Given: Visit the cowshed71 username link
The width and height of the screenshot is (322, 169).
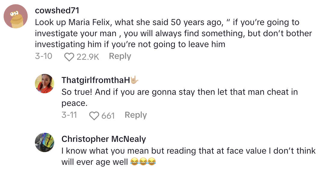Looking at the screenshot, I should coord(57,11).
